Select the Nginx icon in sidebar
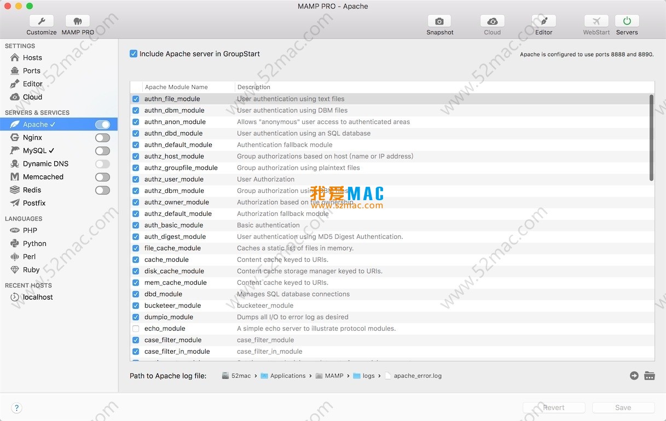This screenshot has width=666, height=421. click(x=15, y=137)
